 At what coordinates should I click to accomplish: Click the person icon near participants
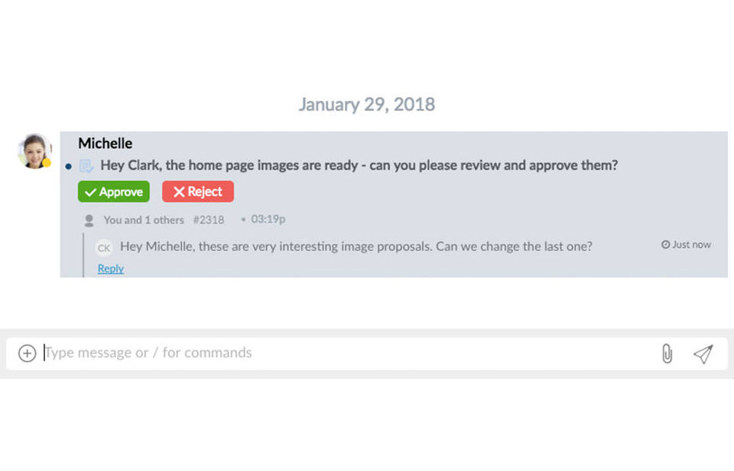[89, 220]
